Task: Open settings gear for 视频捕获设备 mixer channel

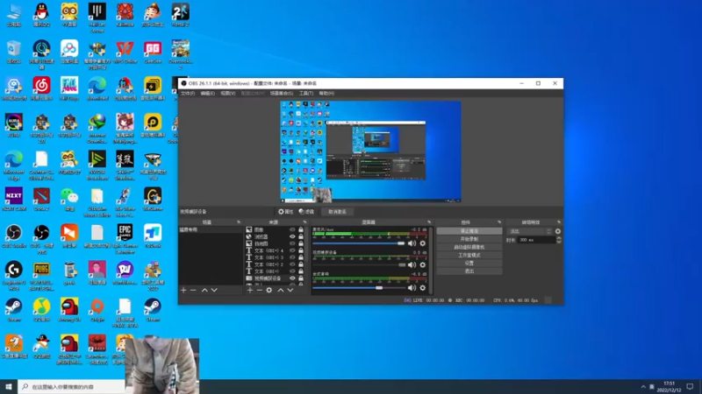Action: point(422,265)
